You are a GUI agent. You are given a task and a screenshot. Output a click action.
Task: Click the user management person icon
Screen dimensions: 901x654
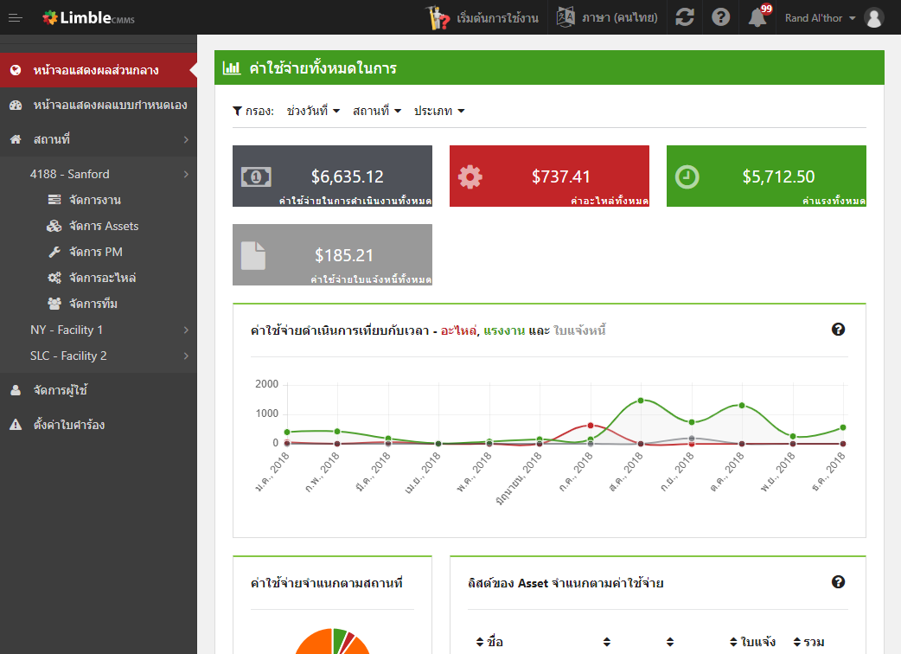click(16, 390)
